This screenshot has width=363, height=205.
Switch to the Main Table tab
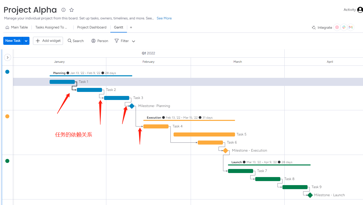pyautogui.click(x=17, y=27)
